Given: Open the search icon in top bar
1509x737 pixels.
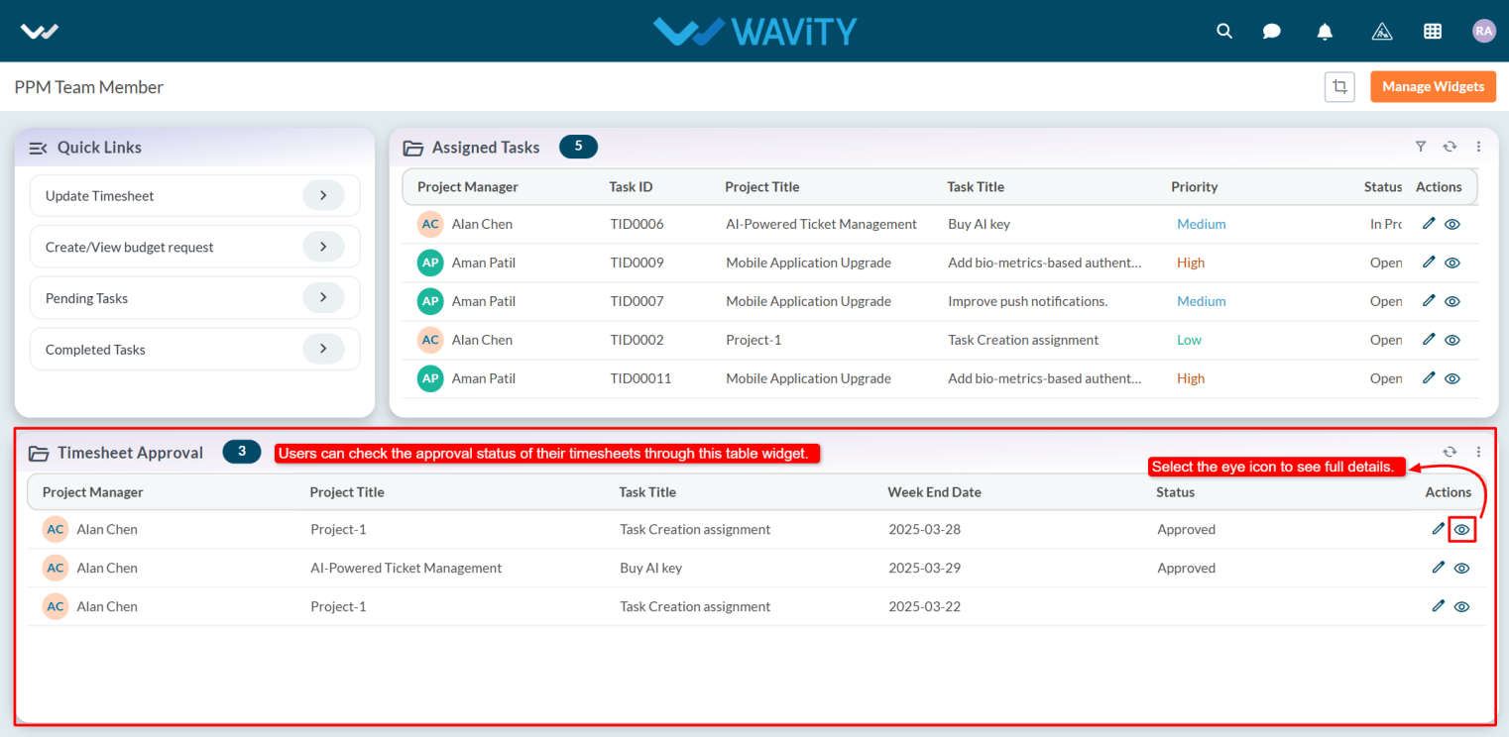Looking at the screenshot, I should pos(1224,31).
